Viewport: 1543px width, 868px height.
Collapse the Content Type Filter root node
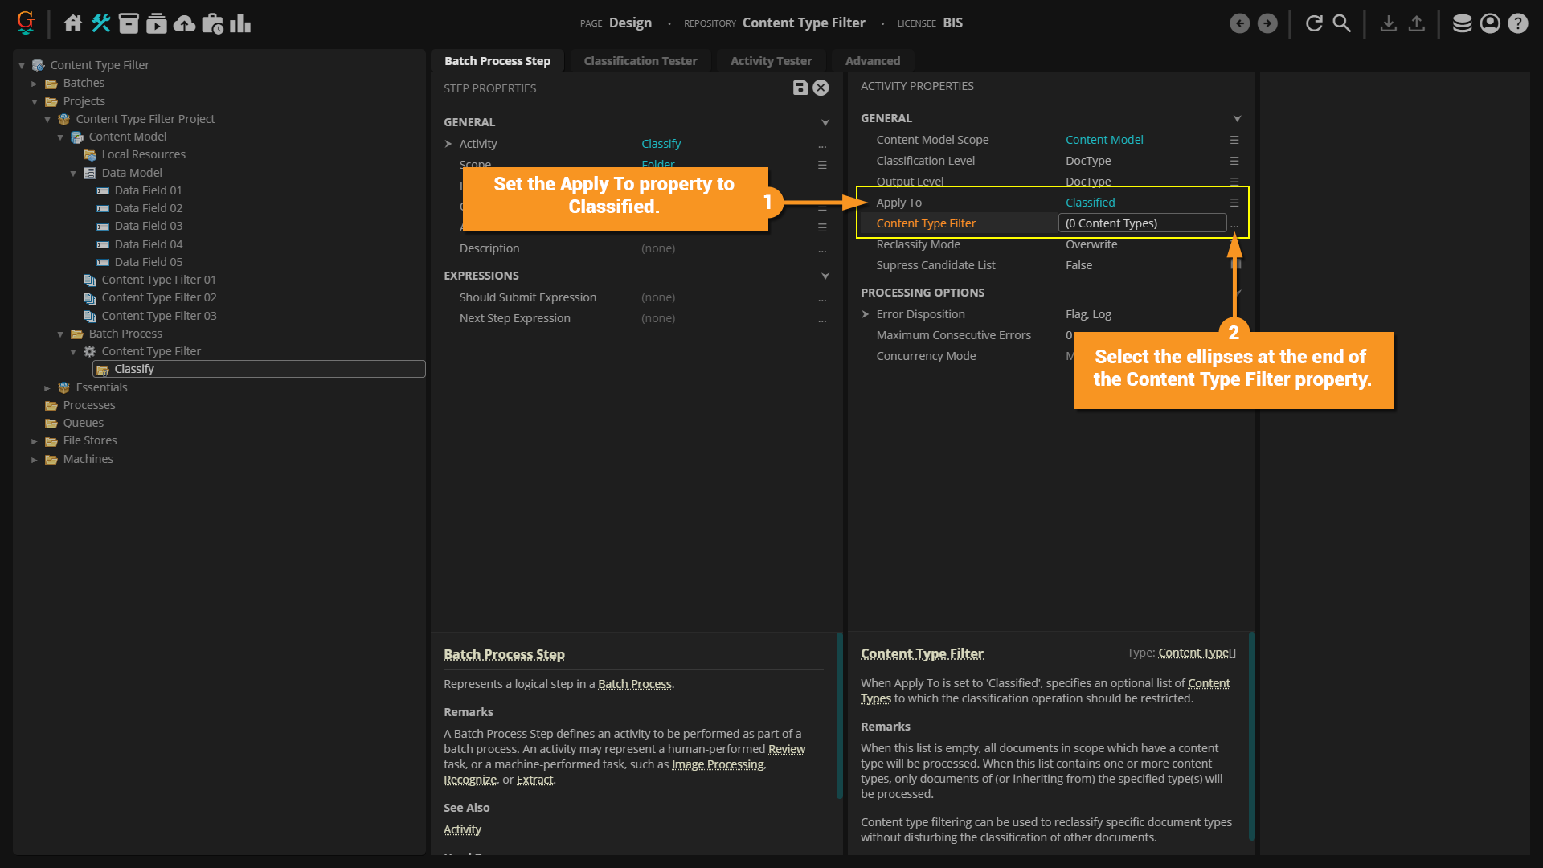[22, 65]
